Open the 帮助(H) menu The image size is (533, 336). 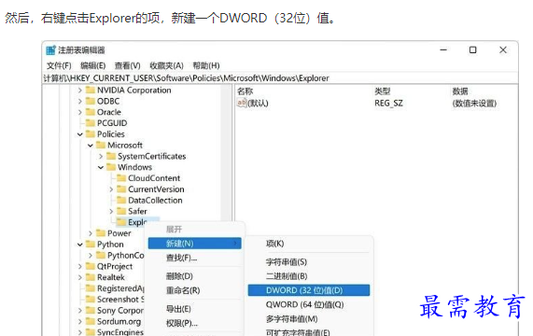pyautogui.click(x=206, y=65)
